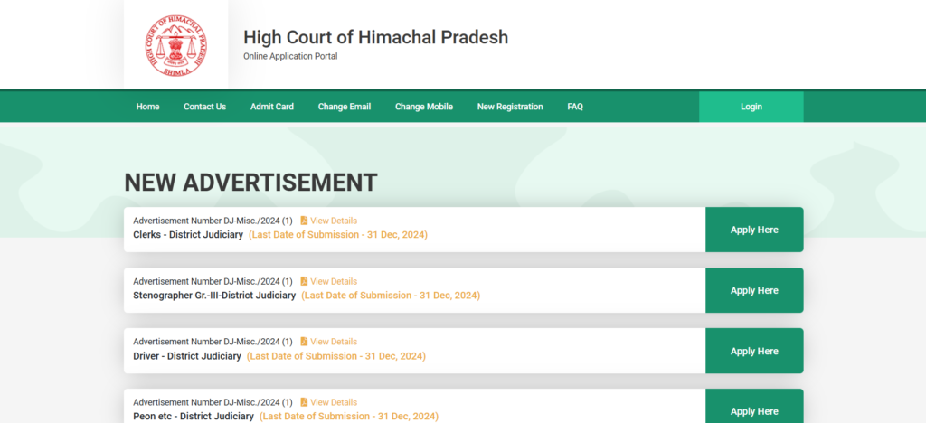Open PDF icon in Stenographer Gr.-III row

pyautogui.click(x=304, y=281)
